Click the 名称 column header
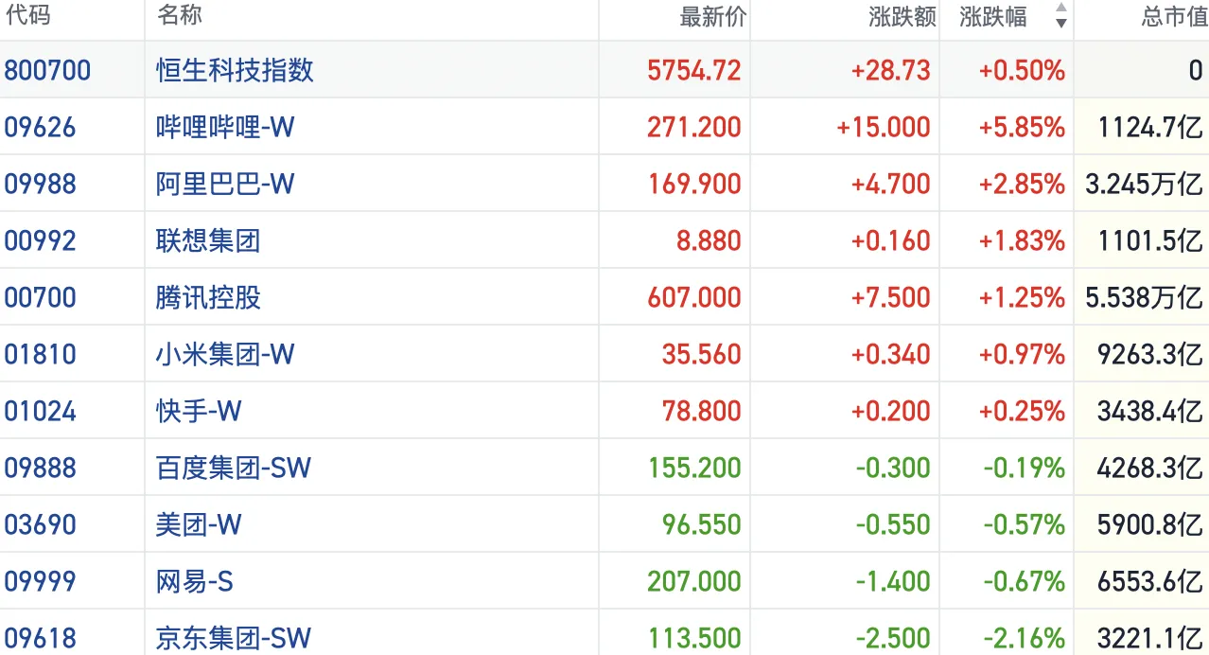This screenshot has height=655, width=1209. (x=179, y=15)
